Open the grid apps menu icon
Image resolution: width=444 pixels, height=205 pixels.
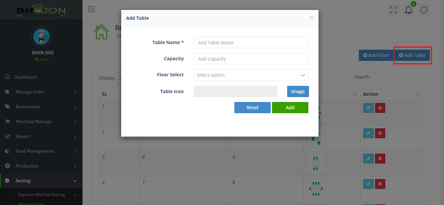coord(91,9)
